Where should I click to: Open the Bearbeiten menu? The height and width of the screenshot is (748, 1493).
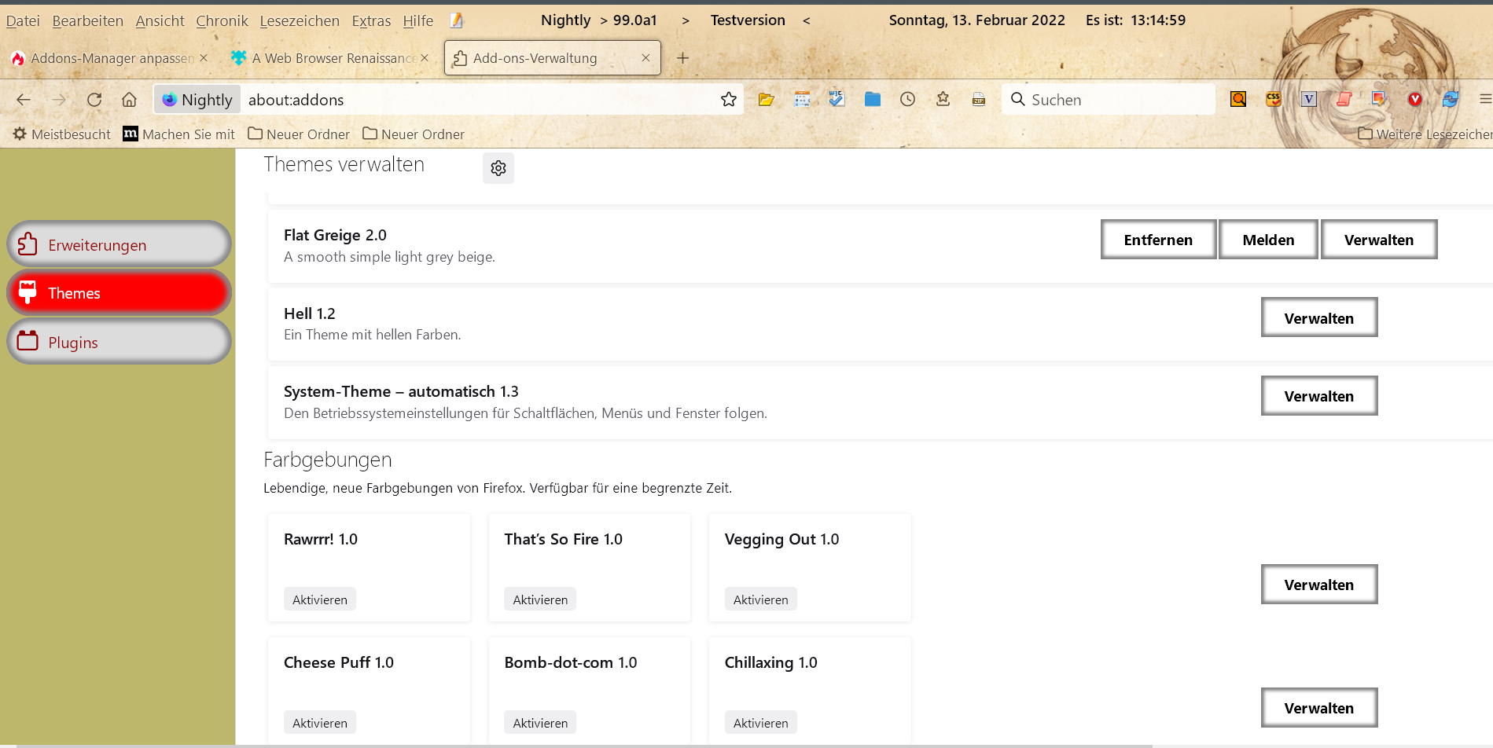[88, 20]
